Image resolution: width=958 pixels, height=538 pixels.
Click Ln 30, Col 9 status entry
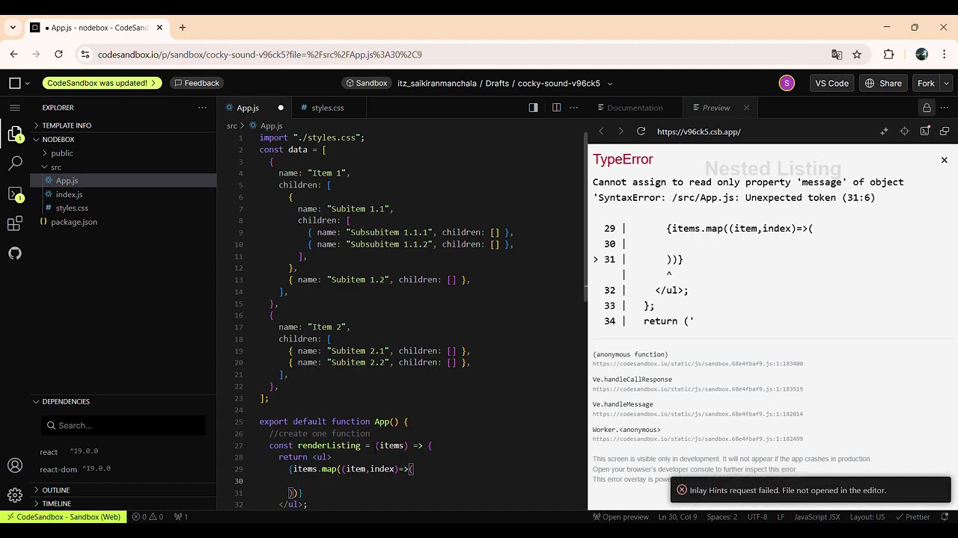click(x=677, y=517)
